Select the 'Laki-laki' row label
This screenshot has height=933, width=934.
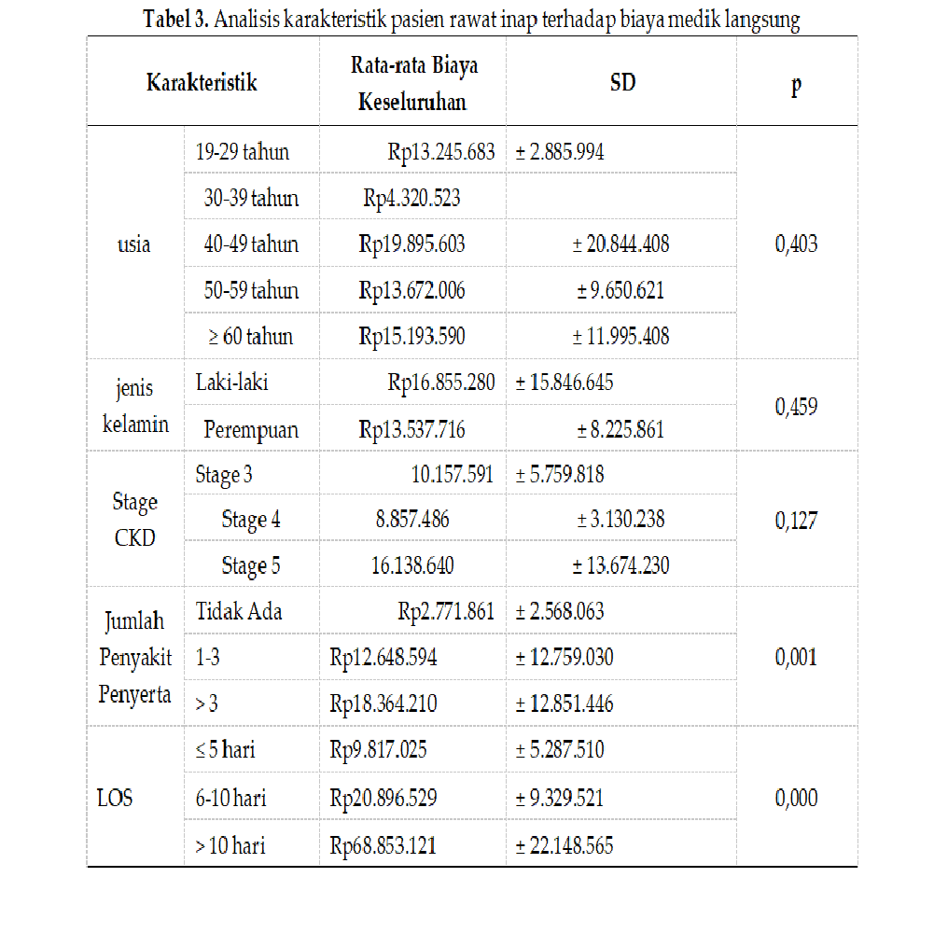[x=231, y=382]
